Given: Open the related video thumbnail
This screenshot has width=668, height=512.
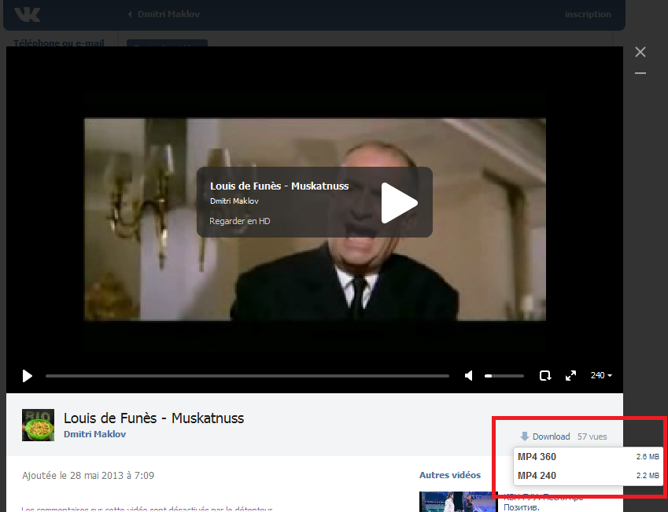Looking at the screenshot, I should (x=458, y=502).
